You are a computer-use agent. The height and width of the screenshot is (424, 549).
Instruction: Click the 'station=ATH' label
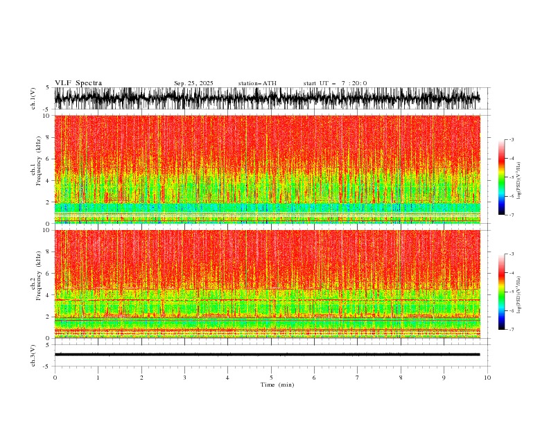tap(257, 83)
